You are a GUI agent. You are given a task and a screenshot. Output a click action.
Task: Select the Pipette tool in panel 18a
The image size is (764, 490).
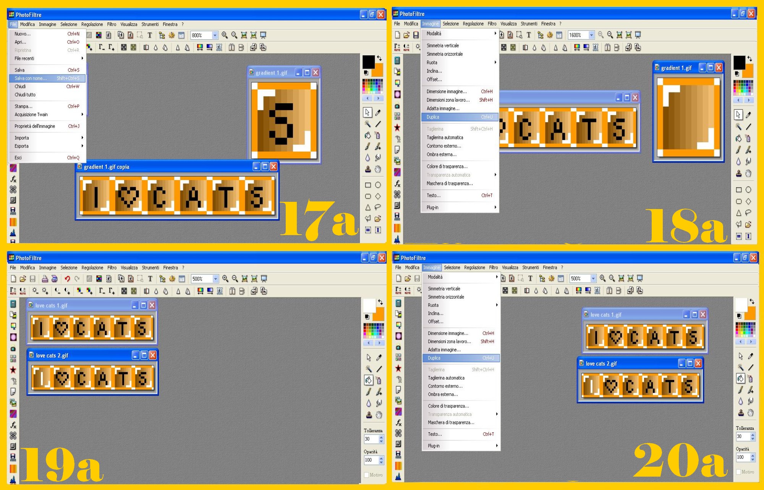(748, 115)
